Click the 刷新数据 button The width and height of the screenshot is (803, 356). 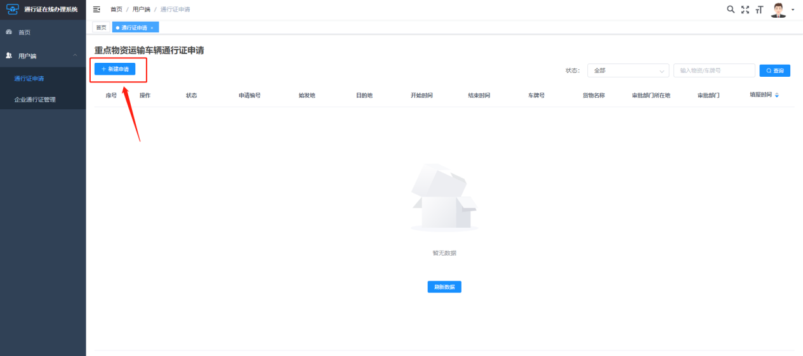444,287
